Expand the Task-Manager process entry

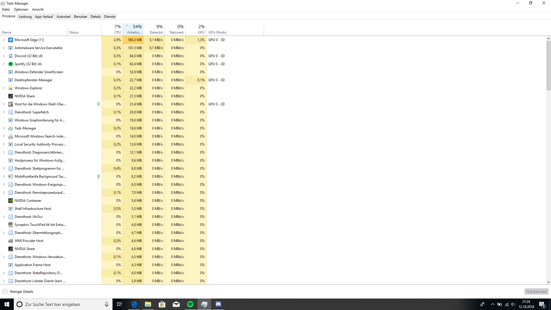tap(3, 128)
